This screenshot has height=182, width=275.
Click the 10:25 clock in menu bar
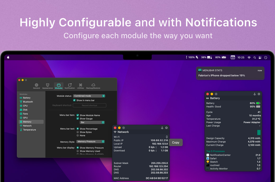point(241,58)
